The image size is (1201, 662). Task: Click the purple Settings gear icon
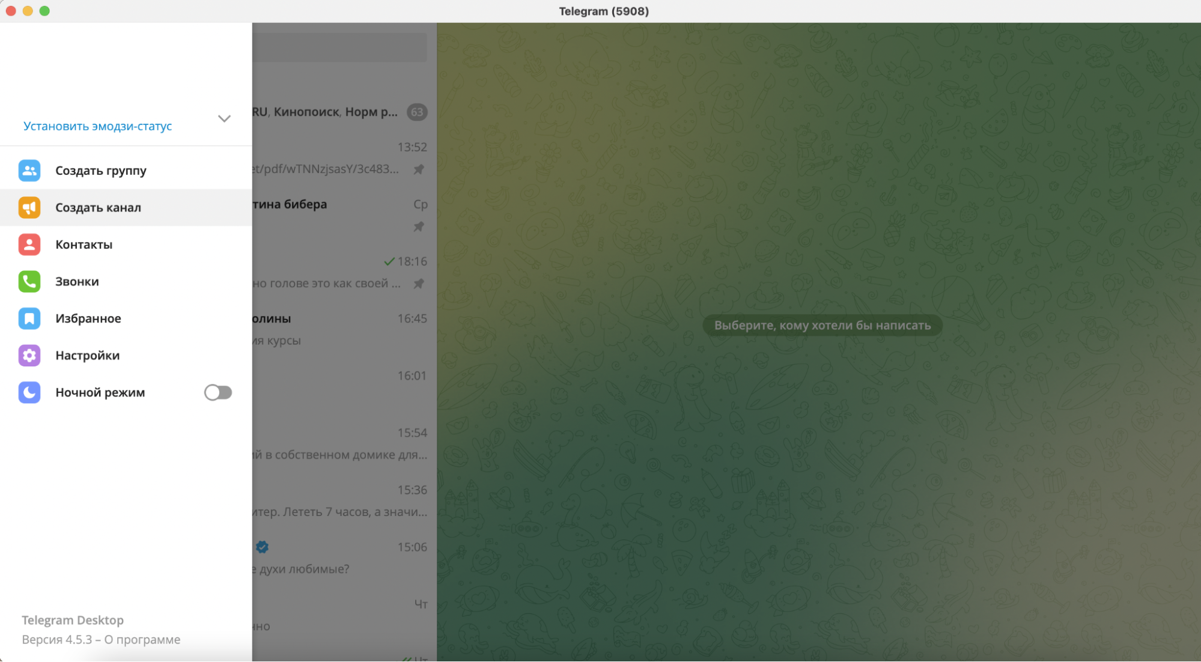coord(29,356)
